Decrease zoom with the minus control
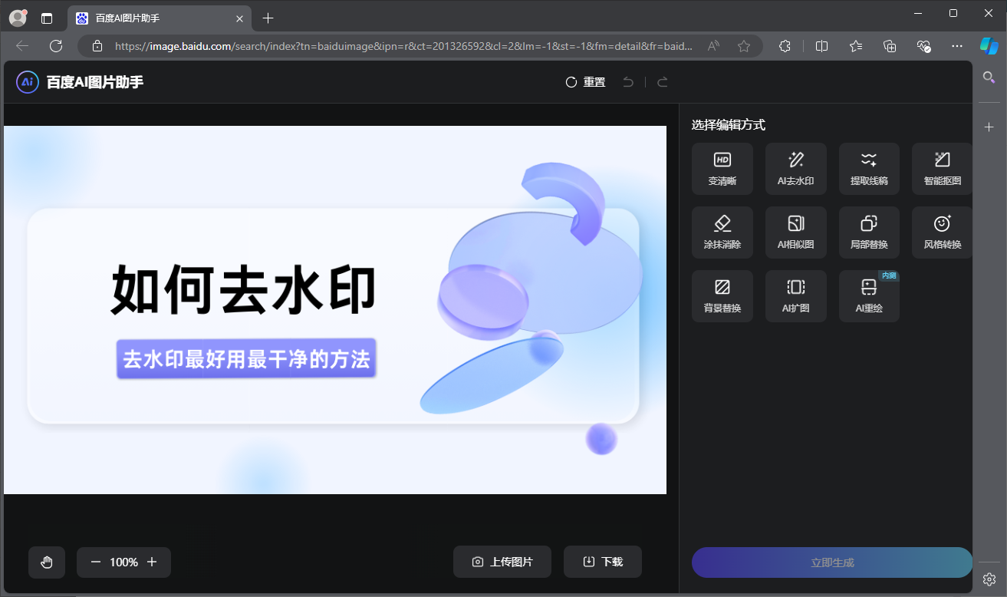Screen dimensions: 1007x597 point(95,562)
